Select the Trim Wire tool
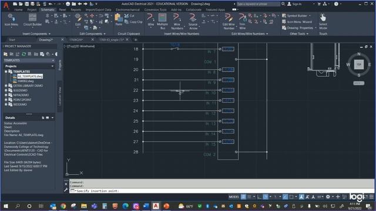The image size is (376, 211). click(x=242, y=22)
